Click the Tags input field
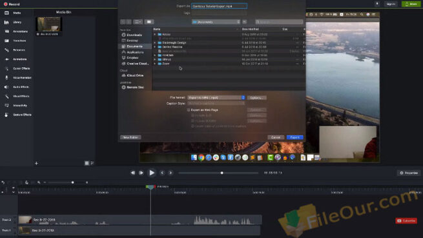The width and height of the screenshot is (423, 238). pos(219,13)
